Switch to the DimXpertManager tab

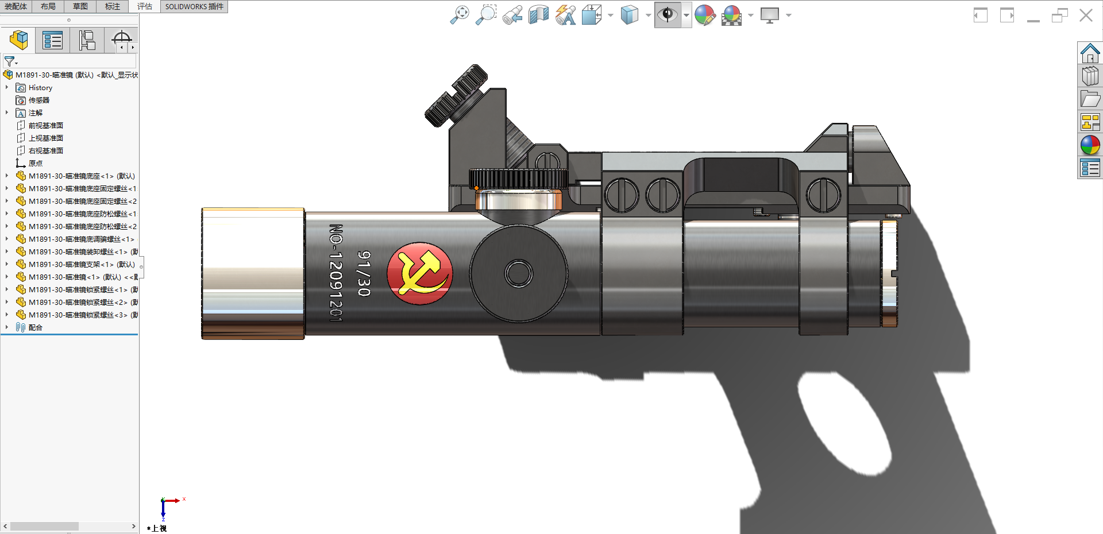point(121,40)
